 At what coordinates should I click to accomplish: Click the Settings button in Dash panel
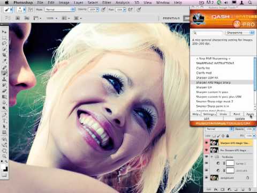tap(209, 114)
